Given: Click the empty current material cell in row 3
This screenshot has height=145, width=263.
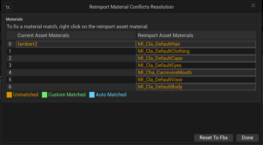Looking at the screenshot, I should click(76, 65).
